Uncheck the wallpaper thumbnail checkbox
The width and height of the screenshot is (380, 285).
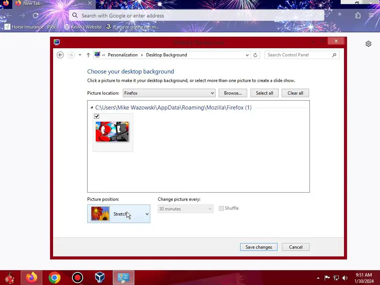tap(97, 116)
